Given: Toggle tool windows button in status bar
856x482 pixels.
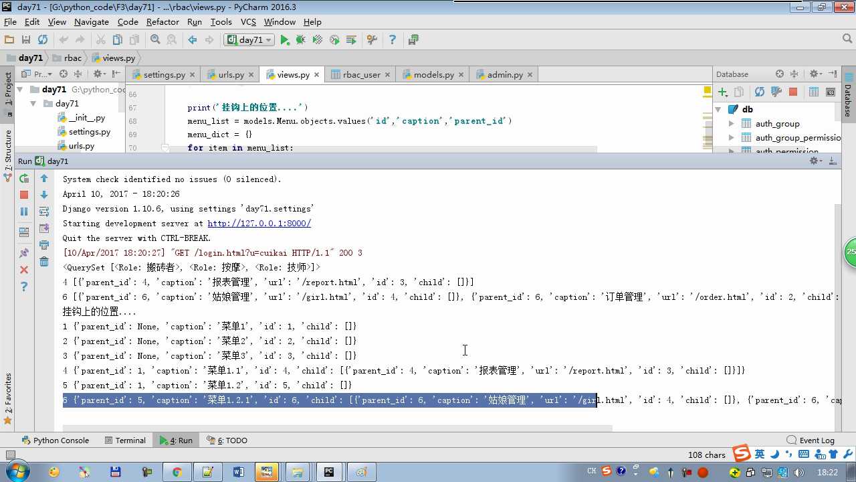Looking at the screenshot, I should [x=10, y=455].
